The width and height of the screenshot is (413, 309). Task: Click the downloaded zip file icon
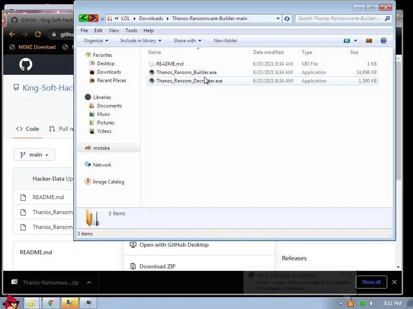click(15, 282)
